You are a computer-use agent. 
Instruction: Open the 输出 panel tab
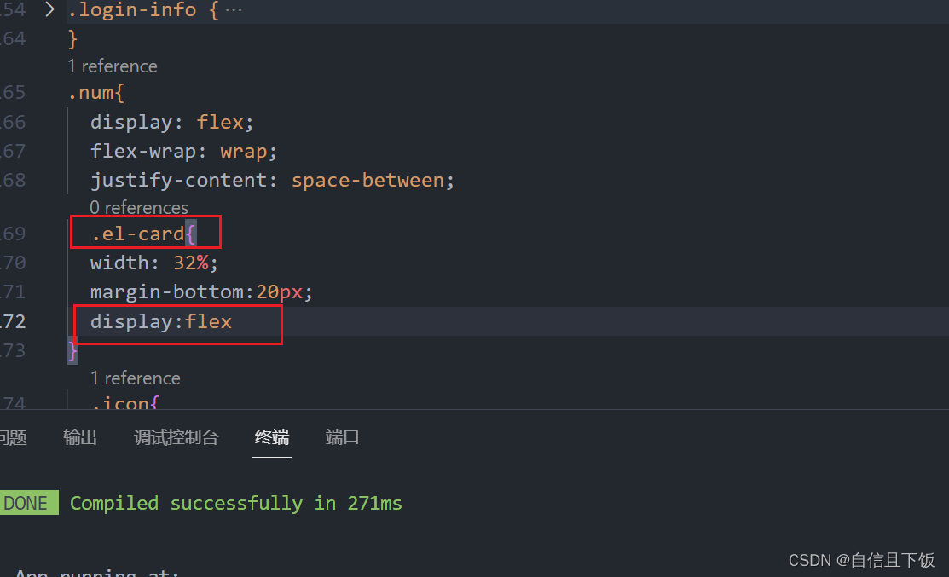(79, 437)
